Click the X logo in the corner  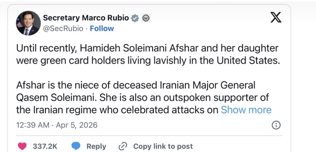[x=276, y=18]
